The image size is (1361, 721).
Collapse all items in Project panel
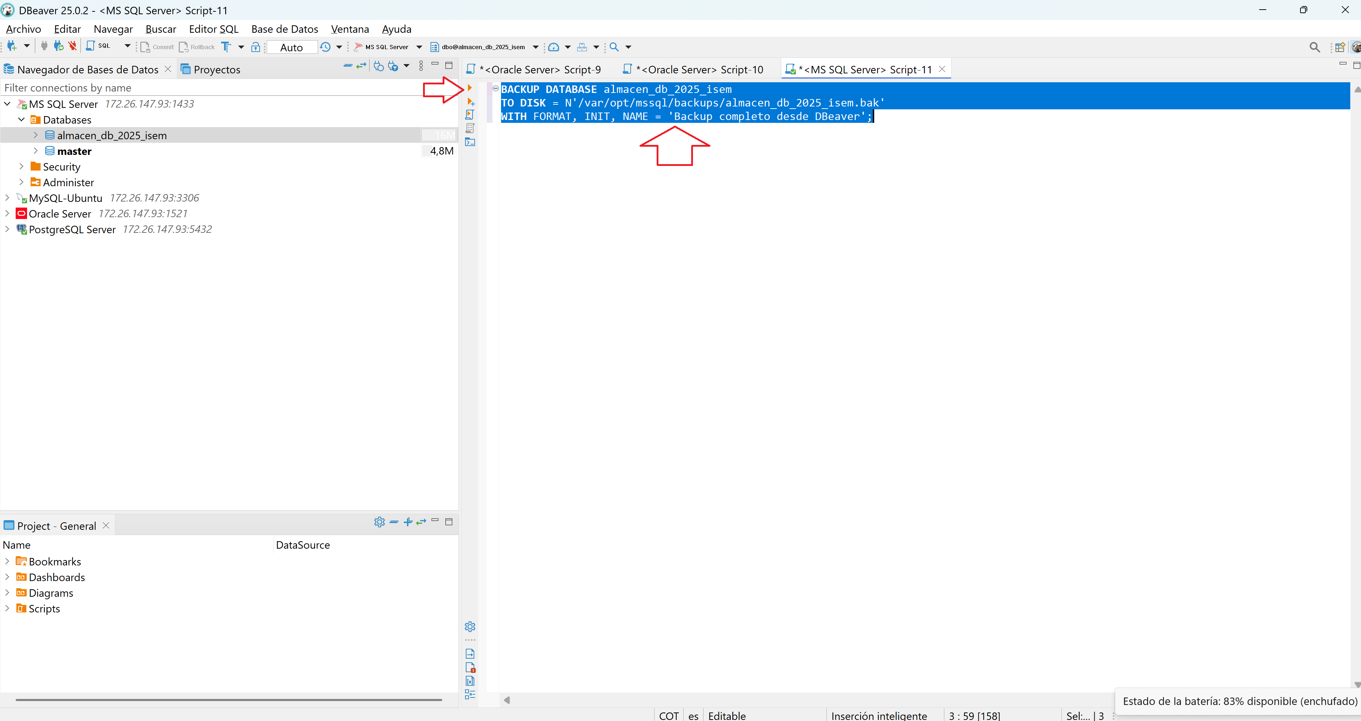[394, 522]
